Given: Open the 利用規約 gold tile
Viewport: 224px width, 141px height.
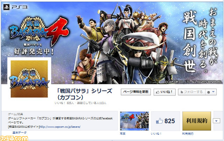Looking at the screenshot, I should pos(197,121).
